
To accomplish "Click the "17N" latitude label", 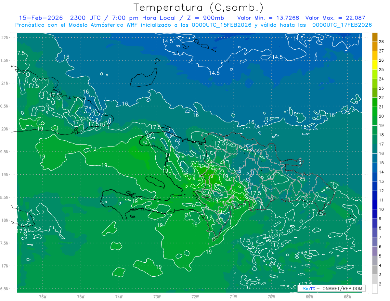I will (x=5, y=266).
